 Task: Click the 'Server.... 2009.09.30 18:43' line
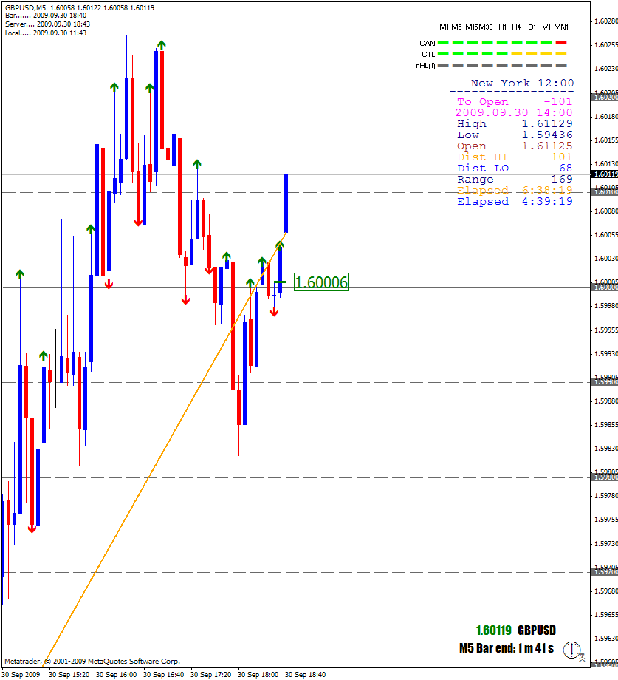point(48,24)
